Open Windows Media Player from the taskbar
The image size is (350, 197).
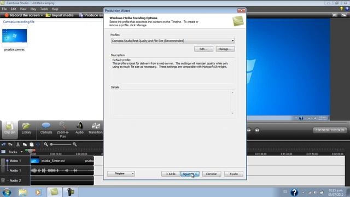coord(38,192)
